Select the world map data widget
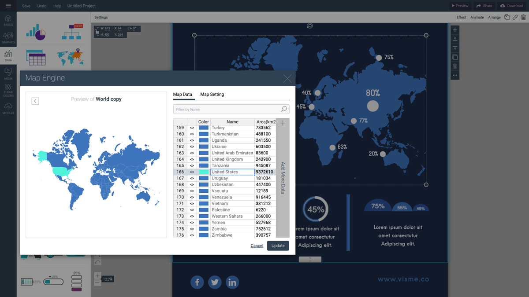Viewport: 529px width, 297px height. (x=70, y=57)
